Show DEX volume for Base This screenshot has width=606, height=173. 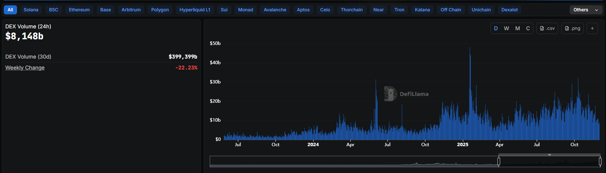(106, 10)
